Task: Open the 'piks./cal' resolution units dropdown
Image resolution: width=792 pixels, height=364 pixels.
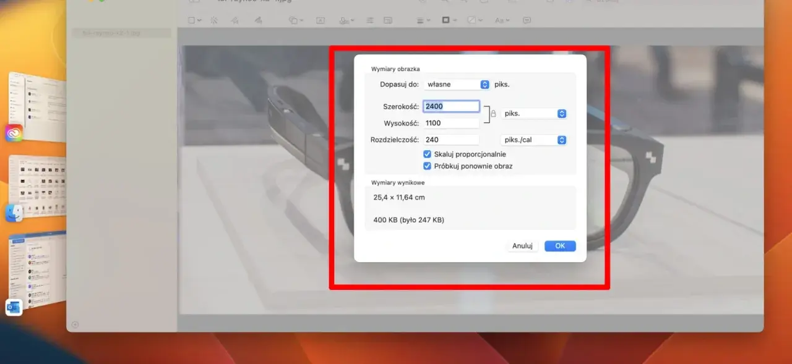Action: pos(533,140)
